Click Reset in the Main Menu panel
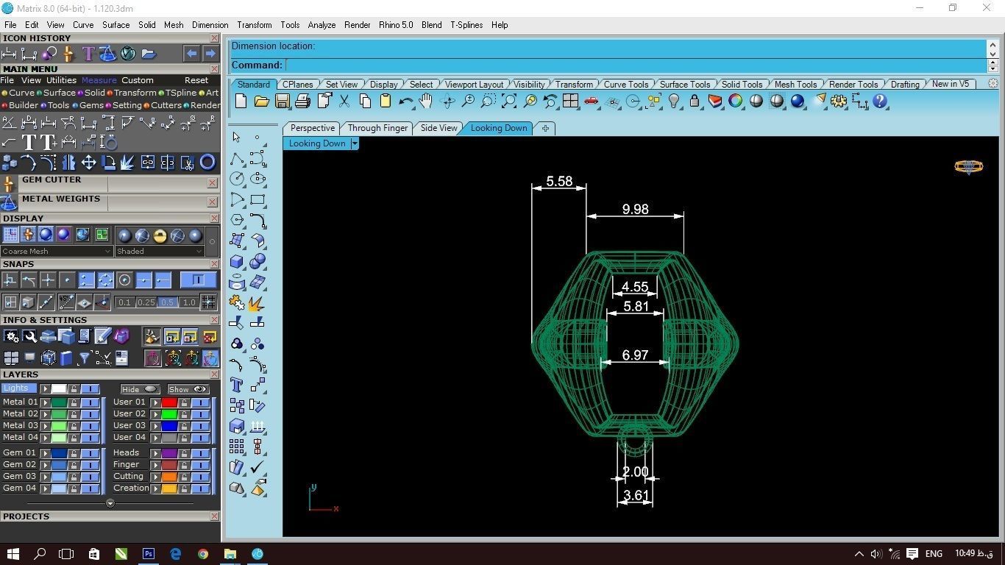Screen dimensions: 1005x565 196,80
